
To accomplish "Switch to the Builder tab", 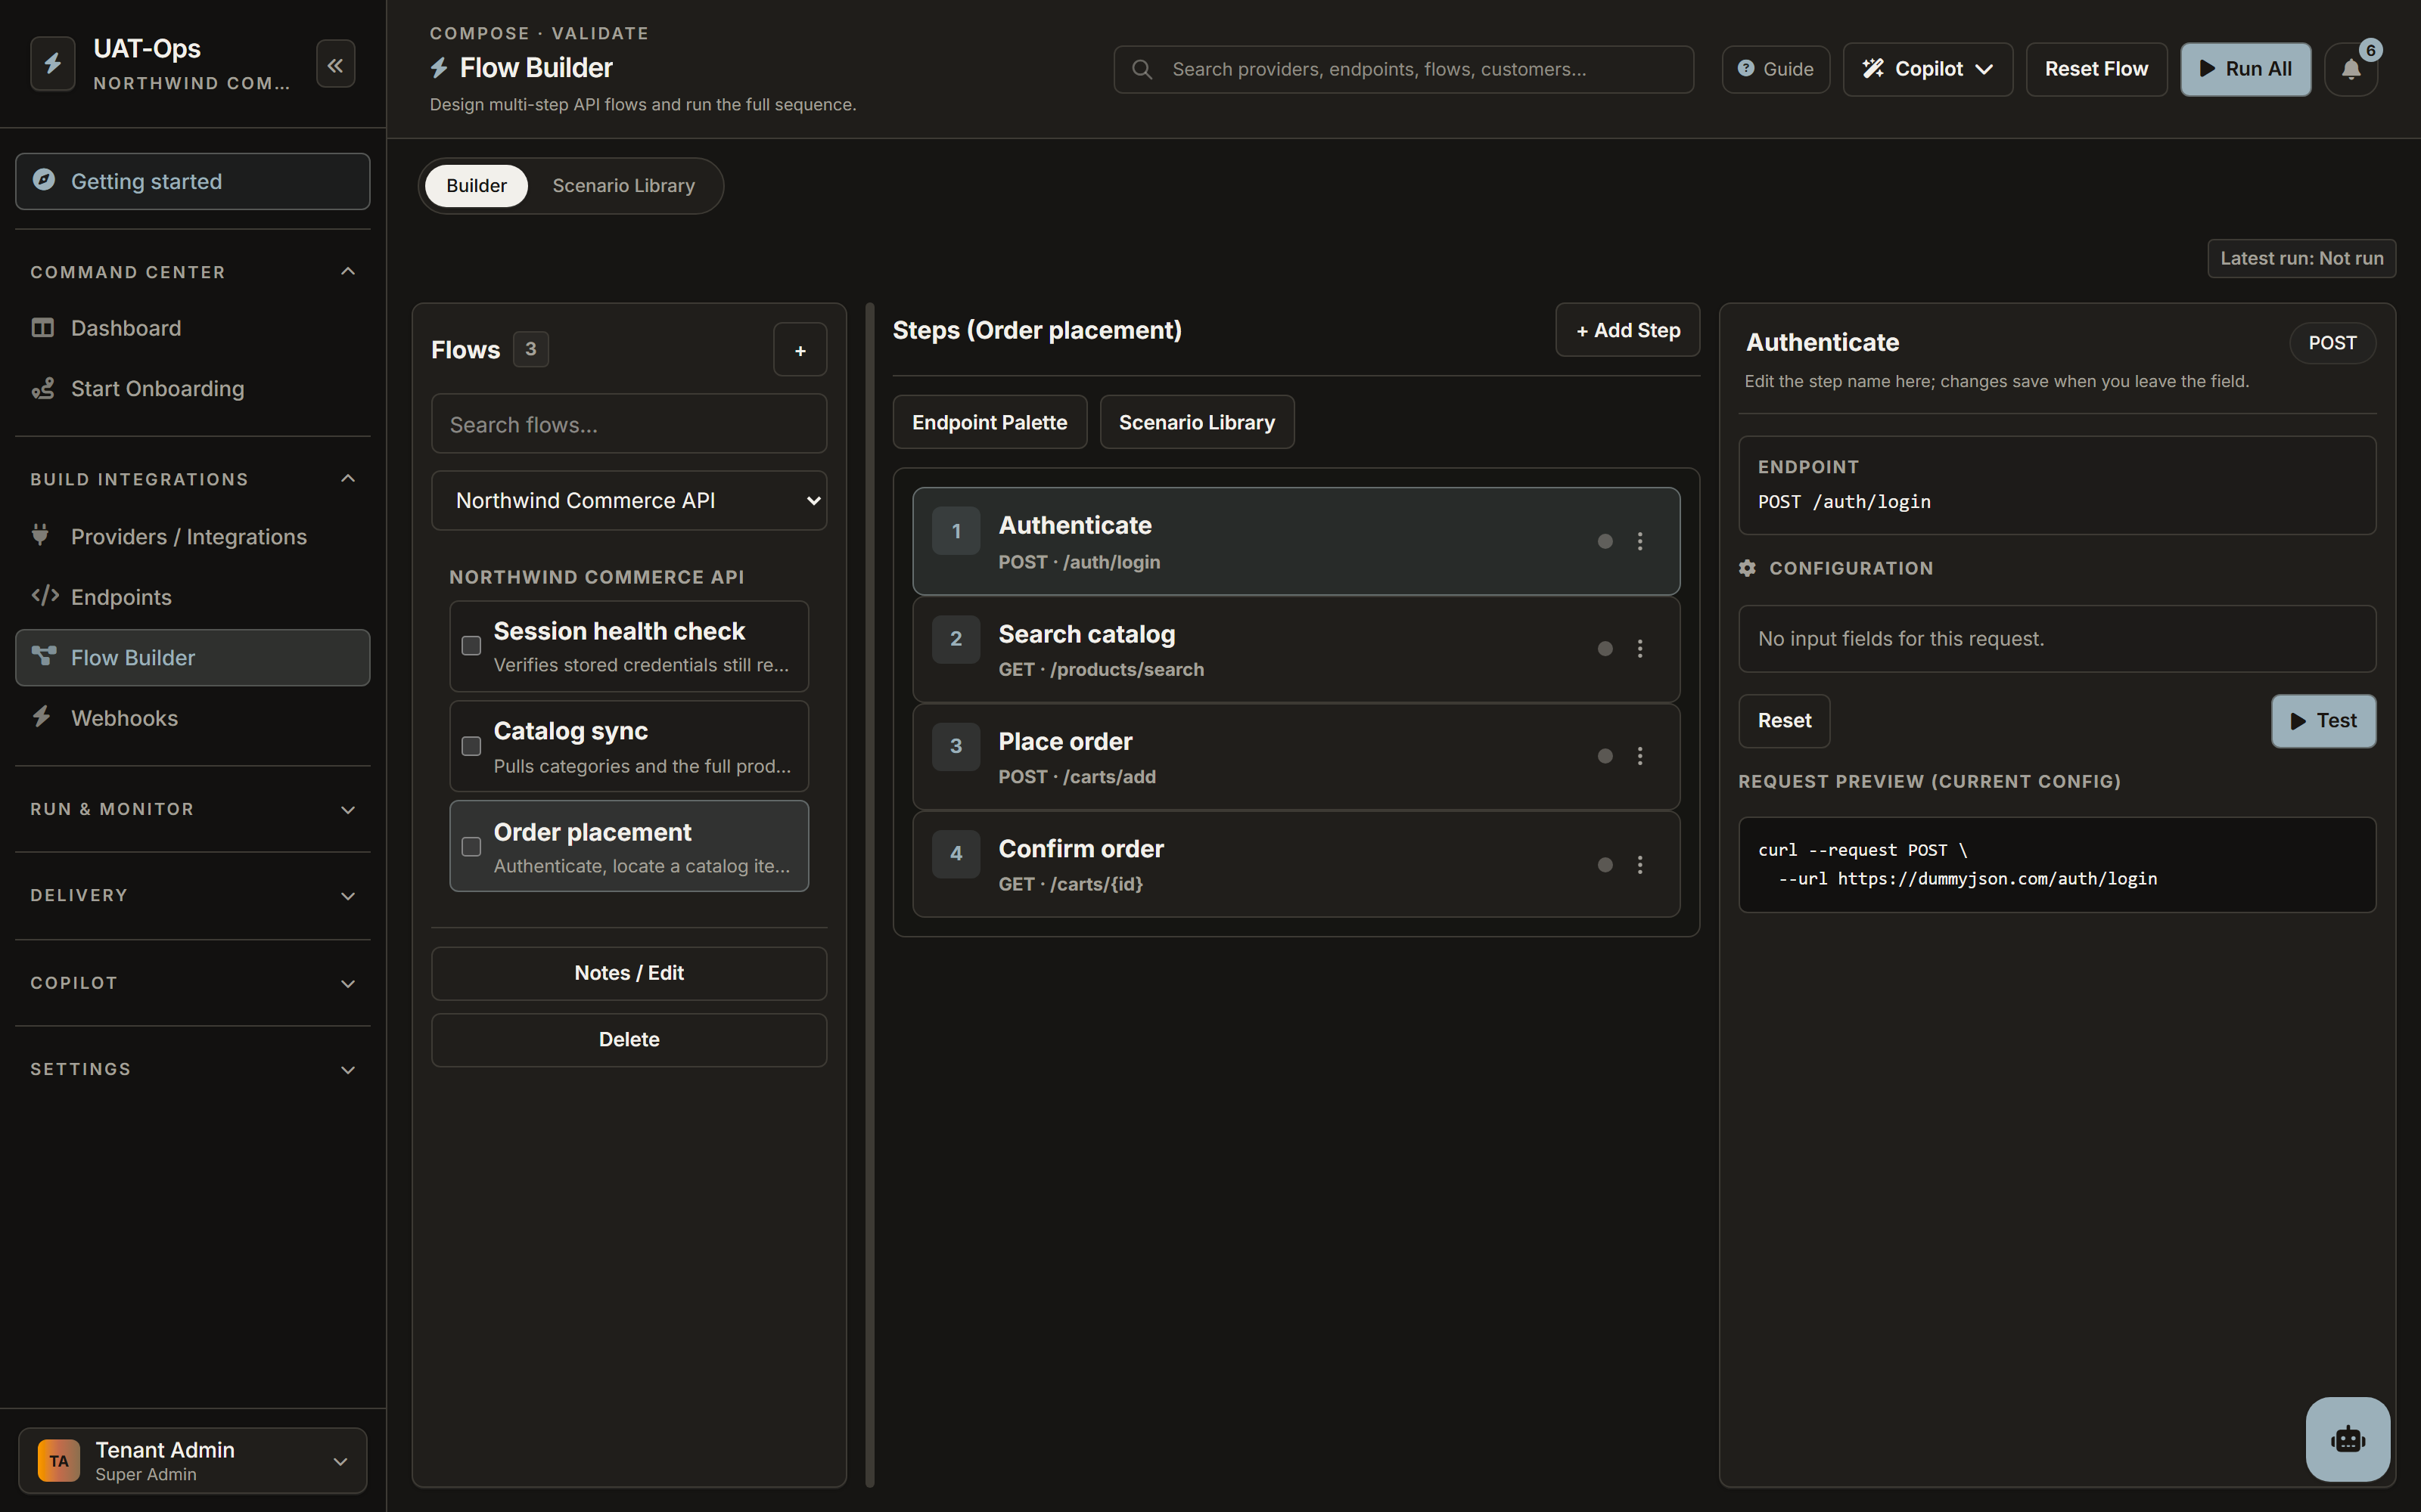I will (476, 186).
